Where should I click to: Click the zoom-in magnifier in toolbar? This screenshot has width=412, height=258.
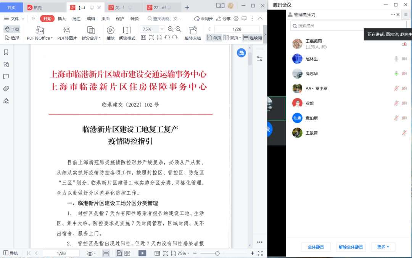(x=178, y=29)
